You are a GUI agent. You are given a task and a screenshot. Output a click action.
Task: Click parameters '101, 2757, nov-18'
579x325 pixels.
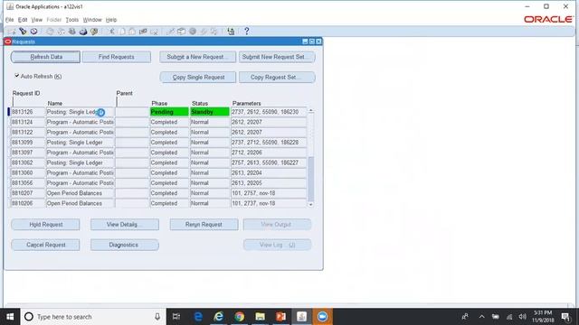(x=269, y=193)
